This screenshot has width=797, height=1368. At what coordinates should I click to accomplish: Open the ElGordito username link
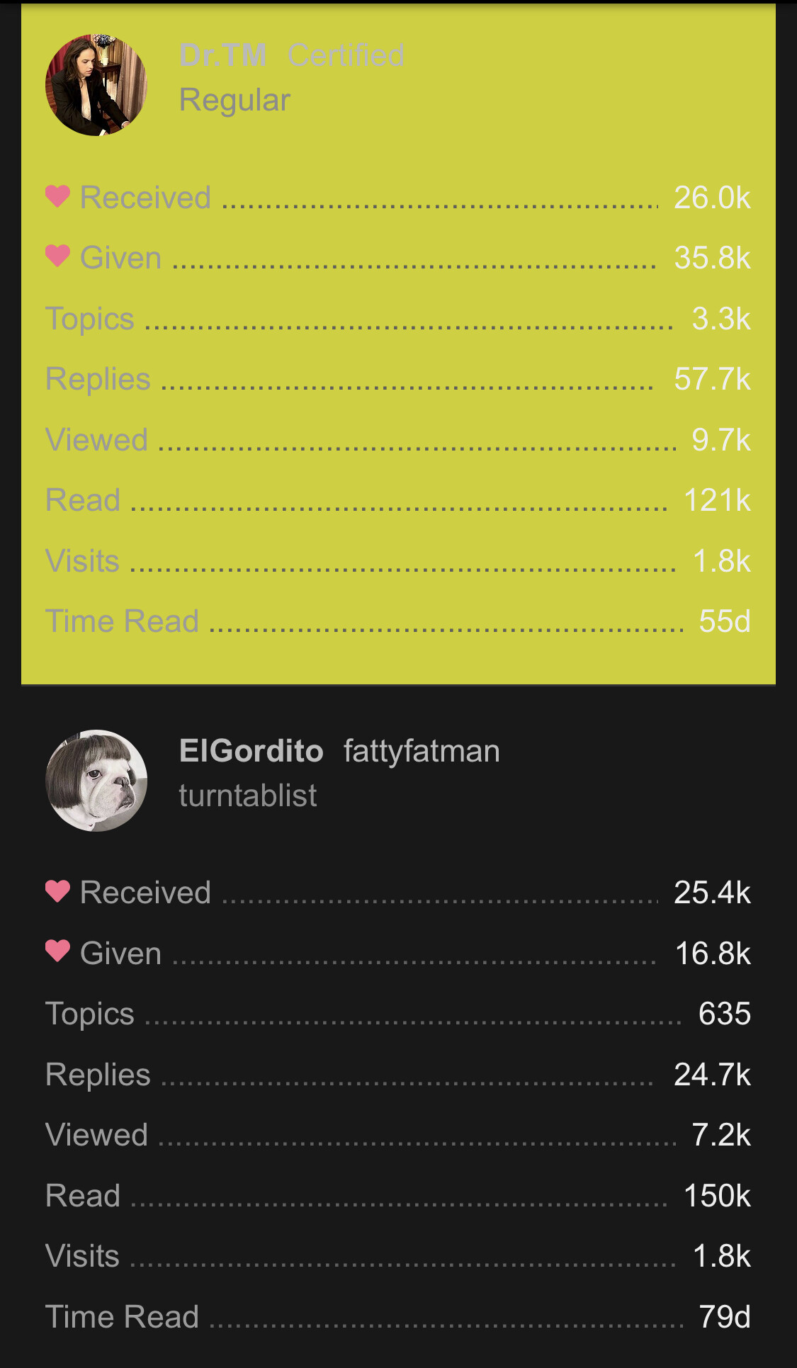click(251, 751)
